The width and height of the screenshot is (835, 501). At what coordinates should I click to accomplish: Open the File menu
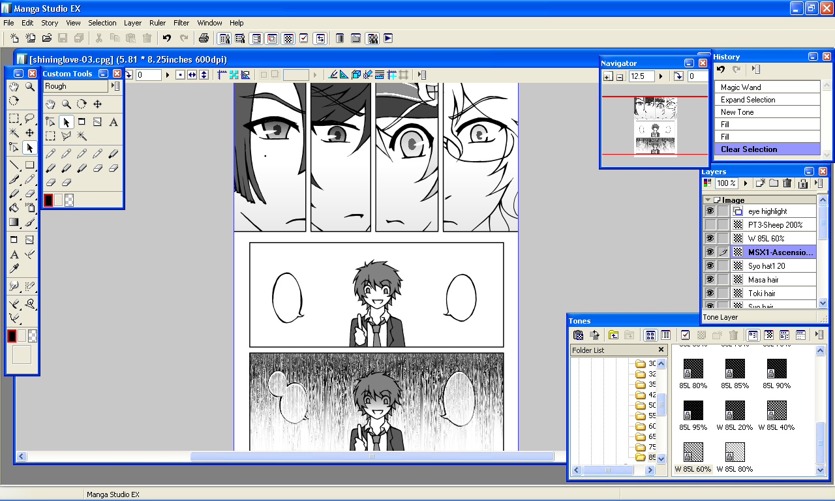pos(8,23)
